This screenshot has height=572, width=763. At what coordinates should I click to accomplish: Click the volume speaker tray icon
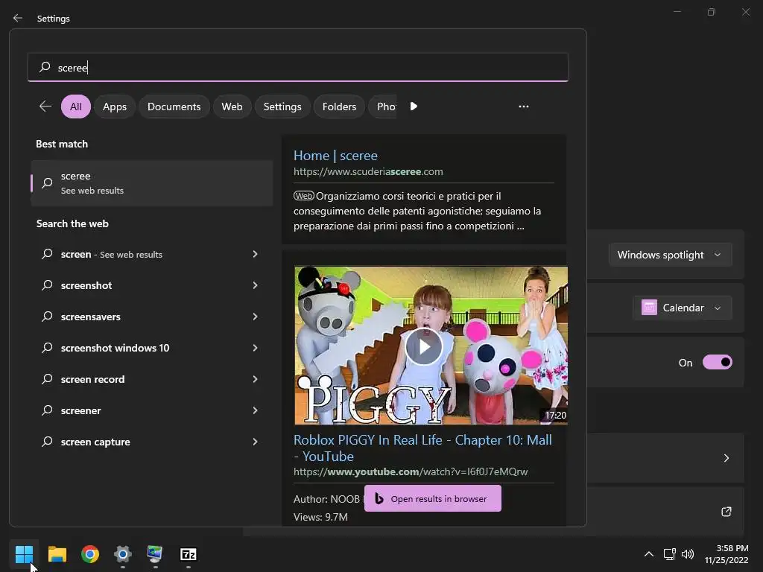coord(688,554)
